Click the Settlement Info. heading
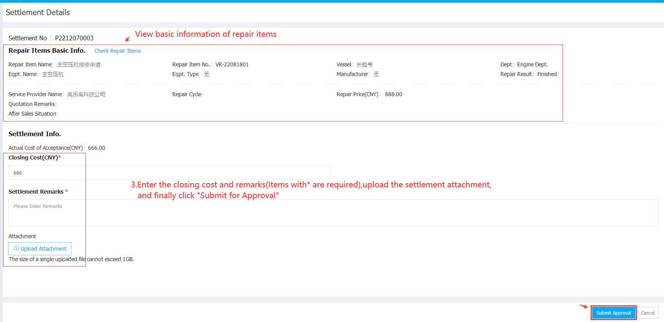 [35, 134]
